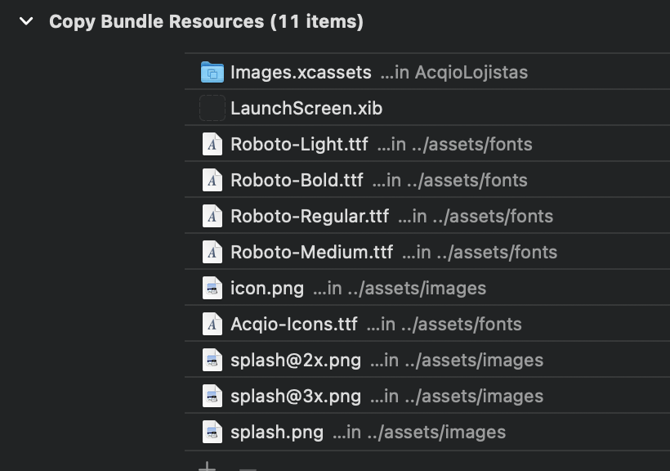The image size is (670, 471).
Task: Click the Images.xcassets asset catalog icon
Action: tap(212, 72)
